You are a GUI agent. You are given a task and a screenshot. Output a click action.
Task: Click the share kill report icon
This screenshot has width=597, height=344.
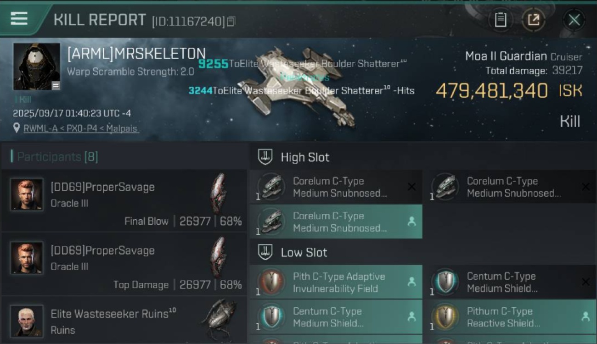coord(533,20)
